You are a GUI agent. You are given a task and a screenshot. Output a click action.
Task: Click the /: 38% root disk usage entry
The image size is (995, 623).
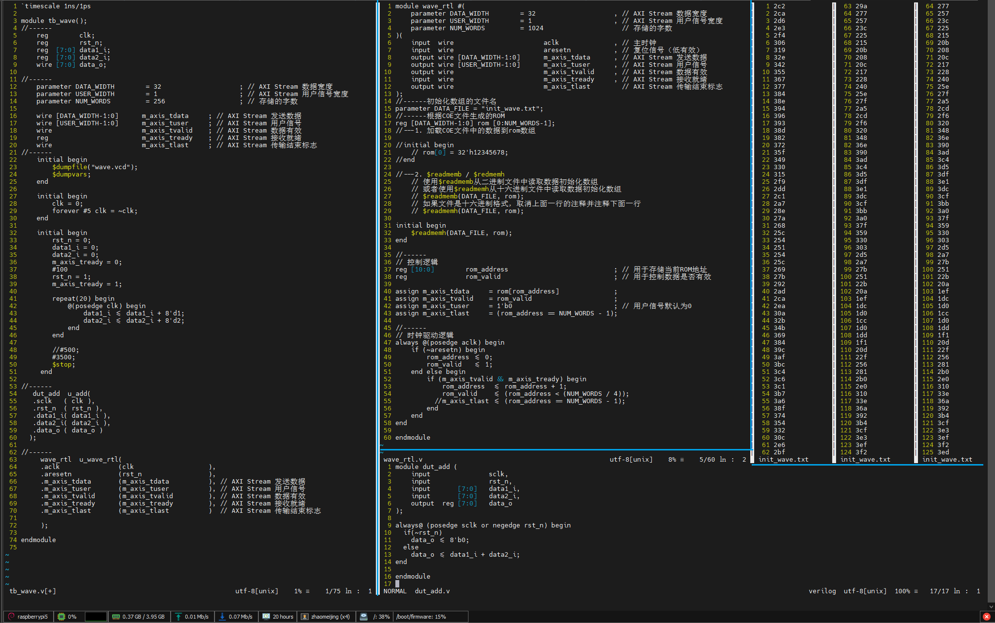click(382, 617)
